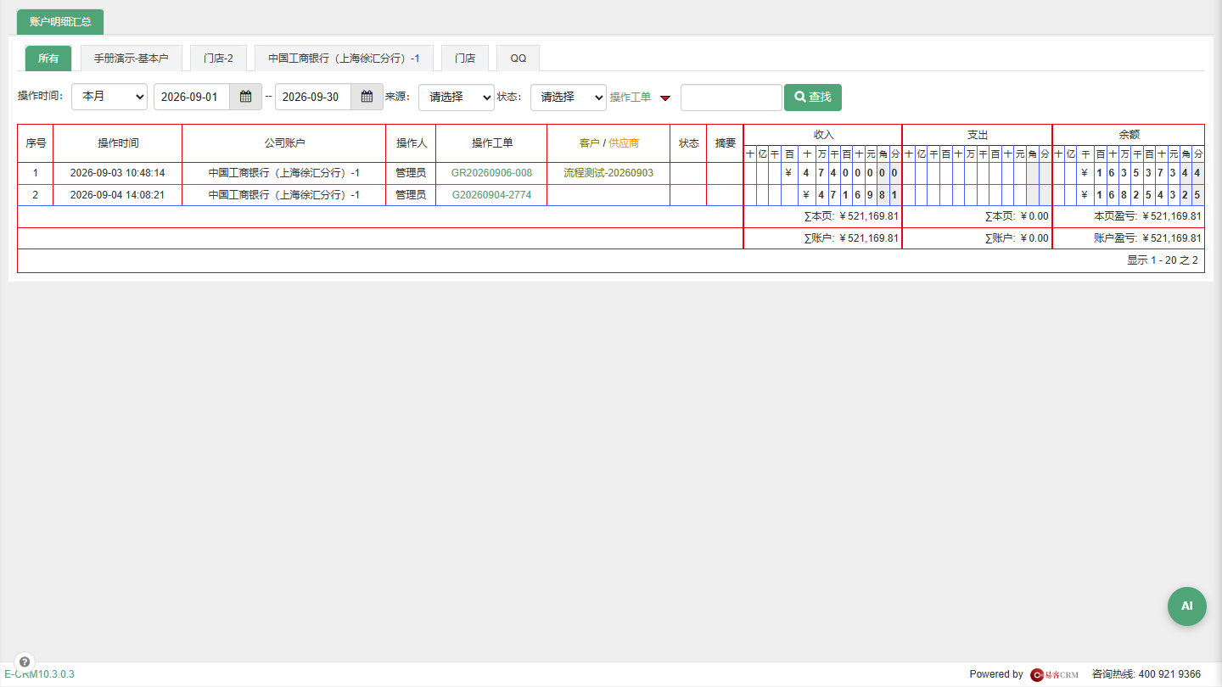Click the E-CRM10.3.0.3 version label

[39, 674]
